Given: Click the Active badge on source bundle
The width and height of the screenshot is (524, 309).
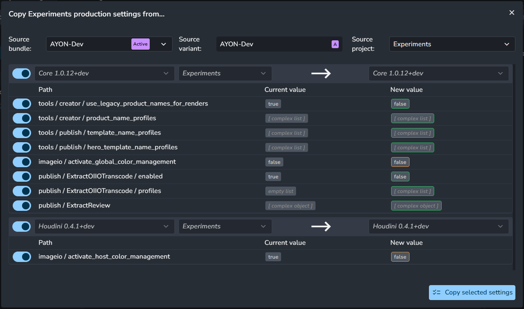Looking at the screenshot, I should pos(140,44).
